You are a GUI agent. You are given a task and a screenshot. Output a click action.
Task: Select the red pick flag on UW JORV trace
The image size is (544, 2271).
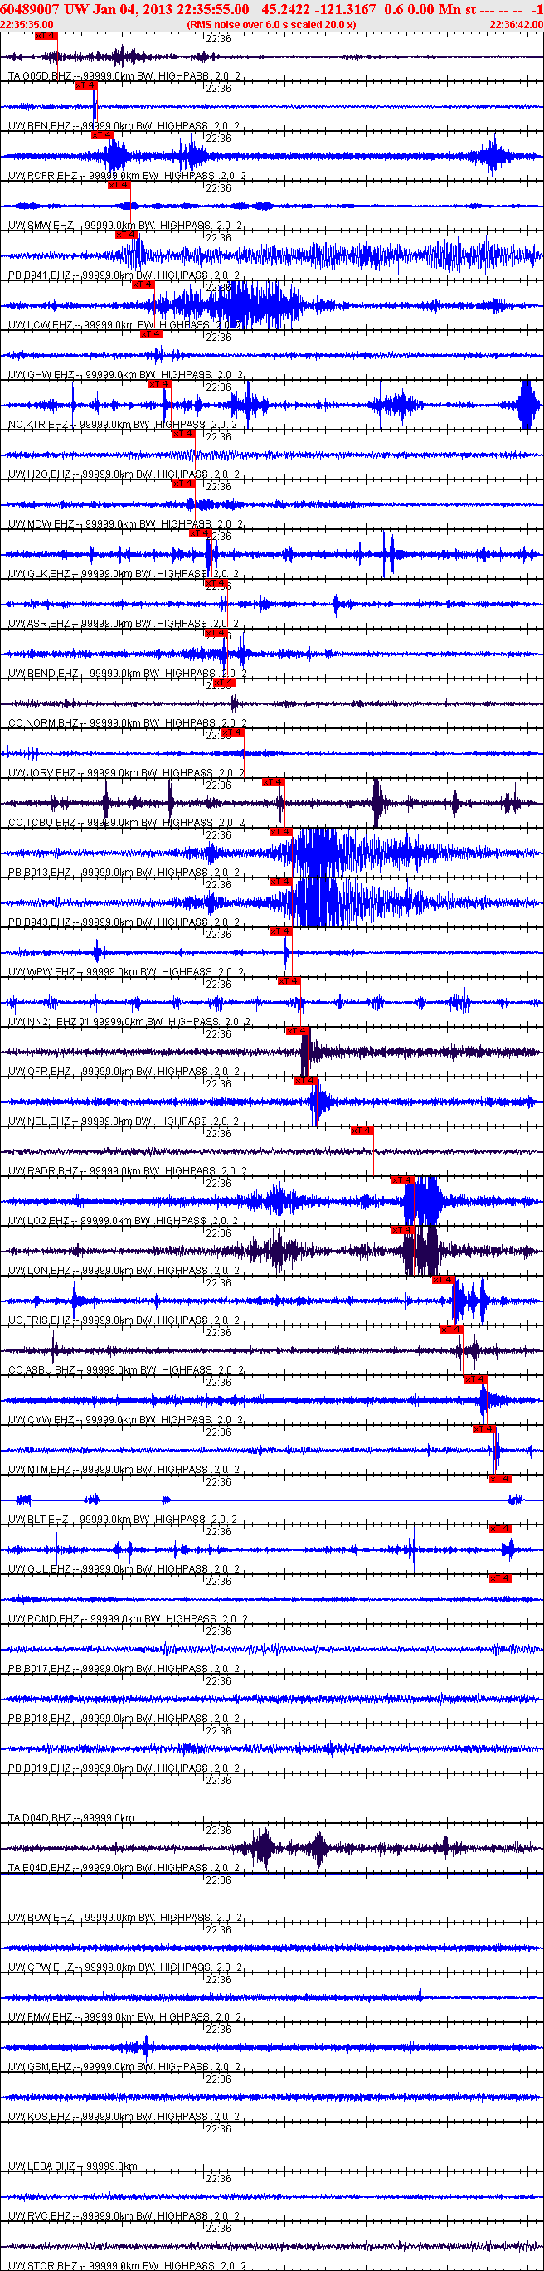pos(233,732)
